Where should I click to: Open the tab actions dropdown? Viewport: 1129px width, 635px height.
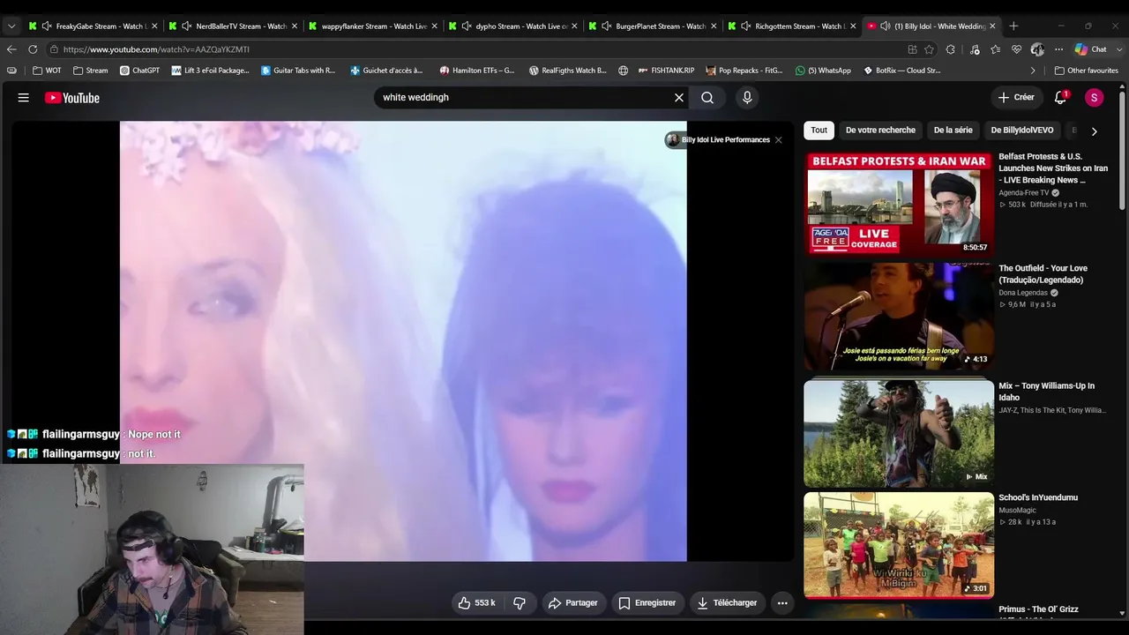[x=11, y=26]
